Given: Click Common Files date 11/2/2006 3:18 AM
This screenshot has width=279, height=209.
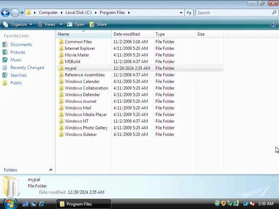Looking at the screenshot, I should pos(130,42).
